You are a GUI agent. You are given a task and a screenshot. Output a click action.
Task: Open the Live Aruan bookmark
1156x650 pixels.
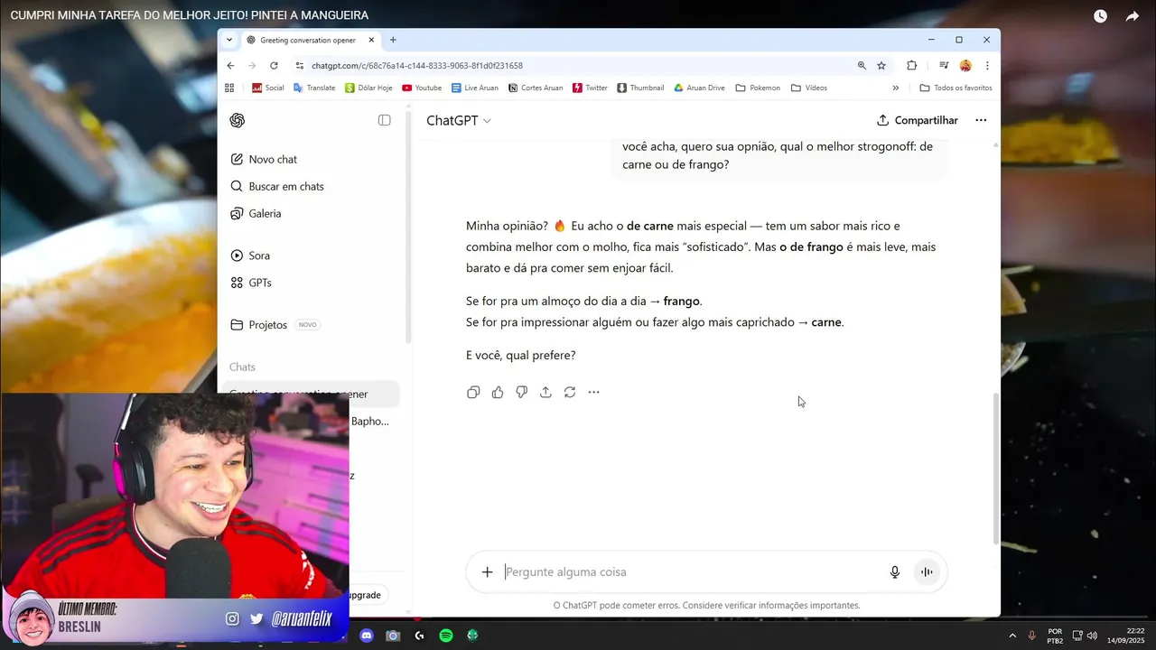[x=475, y=88]
